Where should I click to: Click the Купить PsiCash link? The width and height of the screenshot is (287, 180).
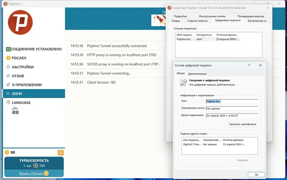(34, 174)
